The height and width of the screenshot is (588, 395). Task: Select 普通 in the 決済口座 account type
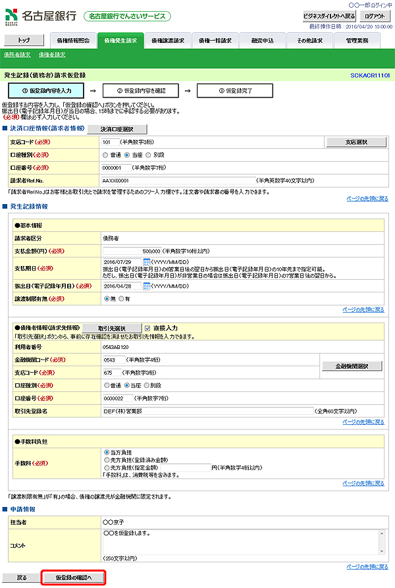click(x=105, y=155)
